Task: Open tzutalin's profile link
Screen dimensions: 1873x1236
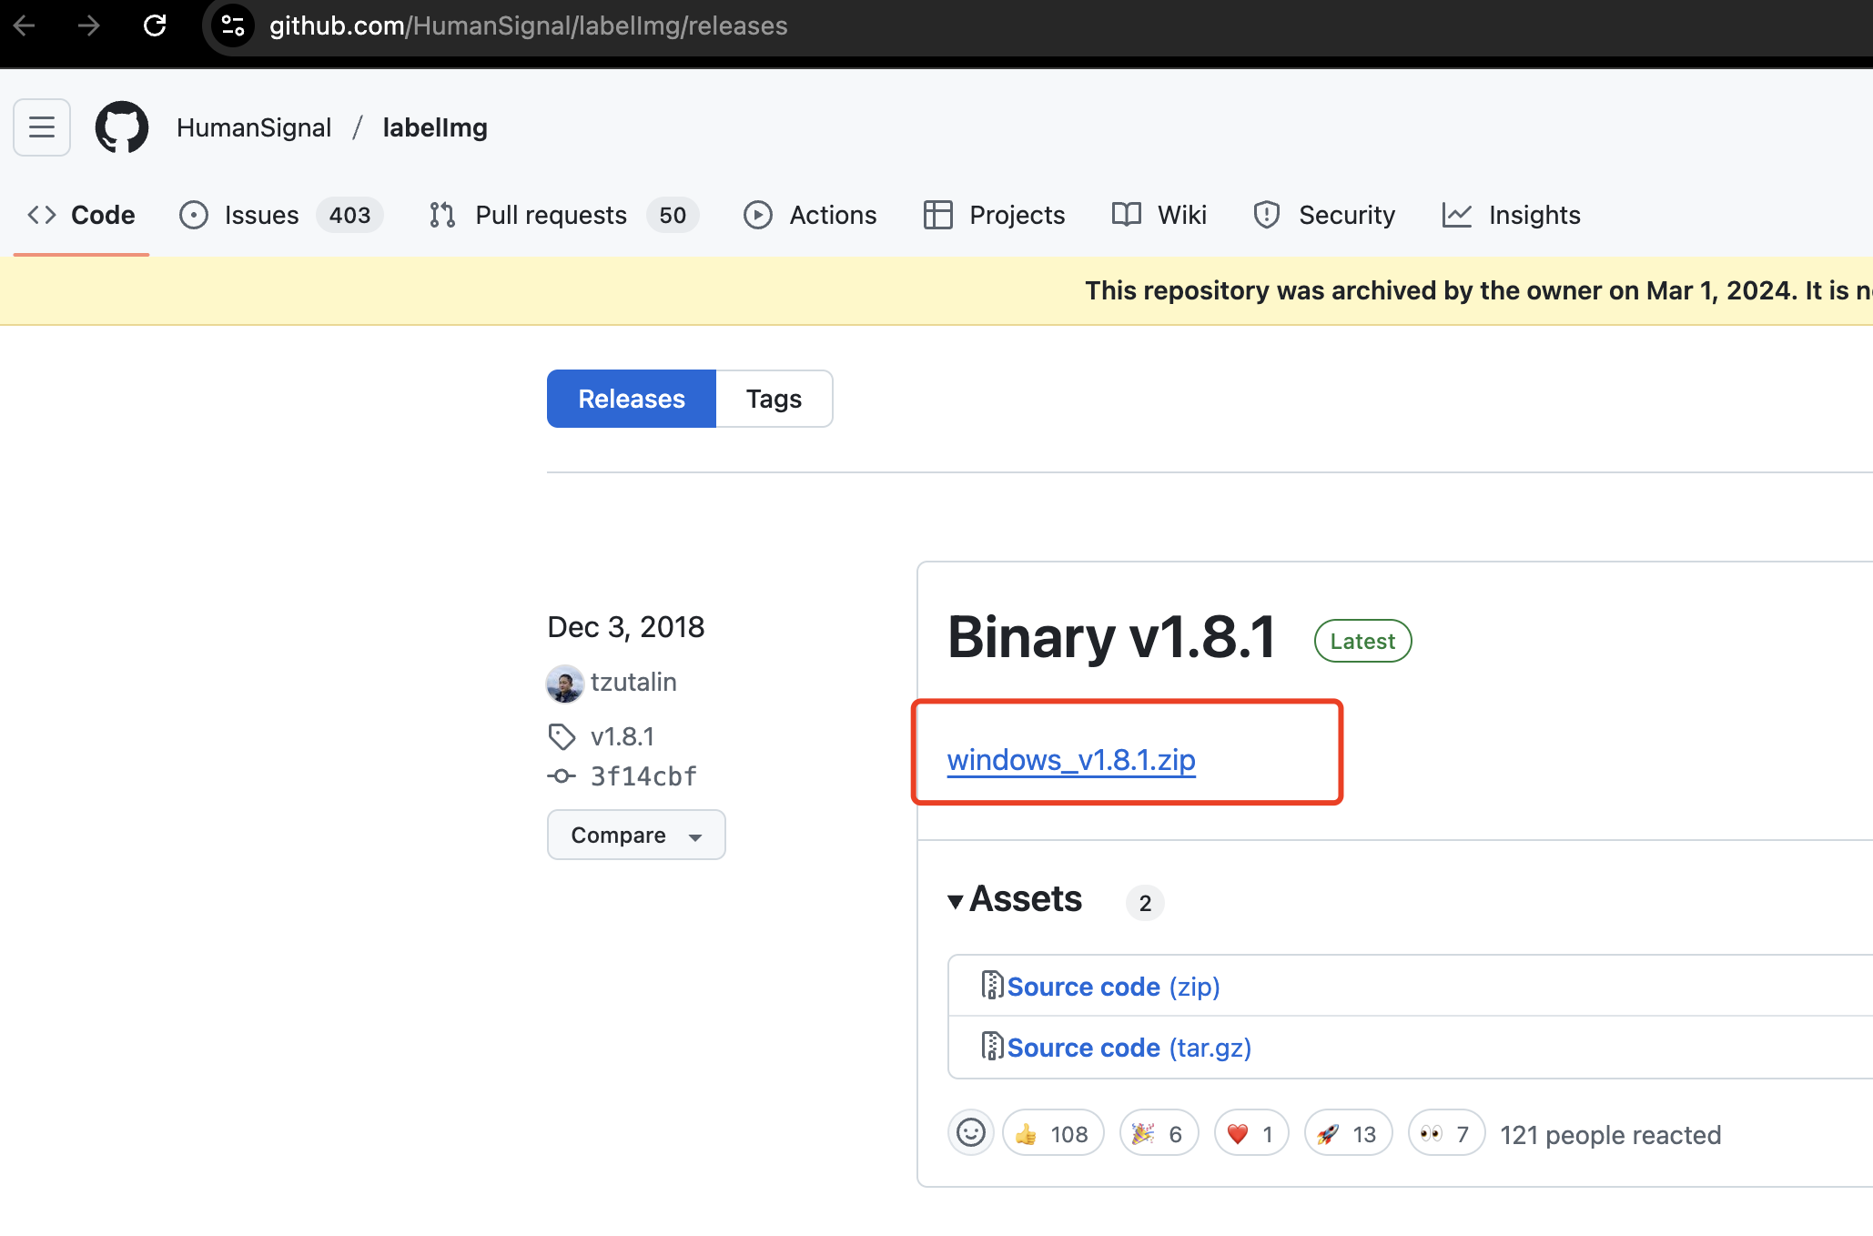Action: coord(633,682)
